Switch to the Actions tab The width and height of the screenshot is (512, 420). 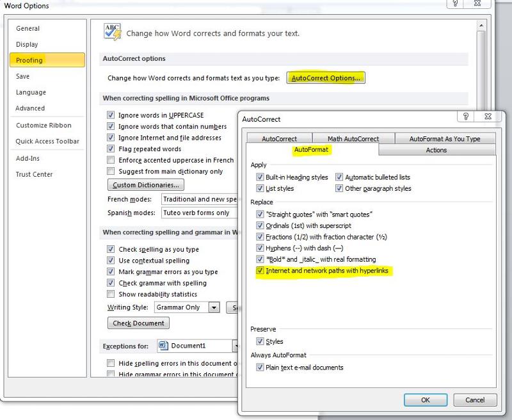[436, 150]
